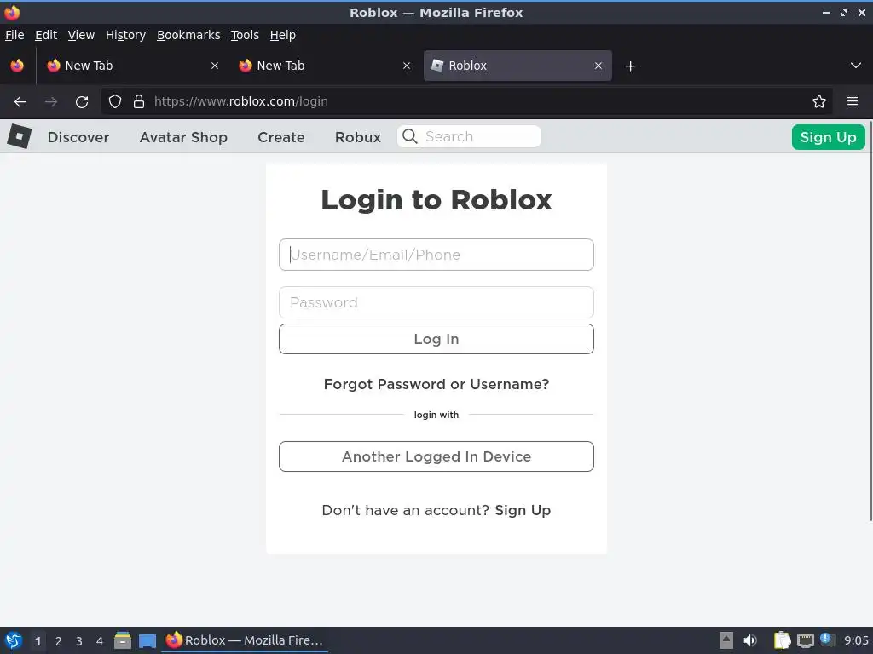Switch to workspace 2 in taskbar pager
Image resolution: width=873 pixels, height=654 pixels.
[59, 641]
